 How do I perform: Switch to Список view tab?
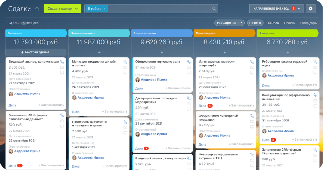click(289, 23)
